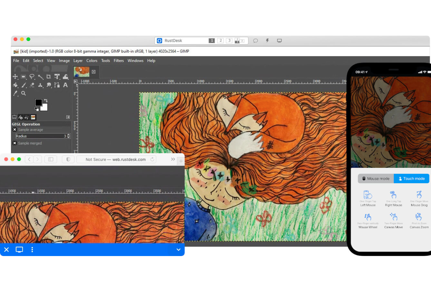Select the Eraser tool

pos(32,85)
